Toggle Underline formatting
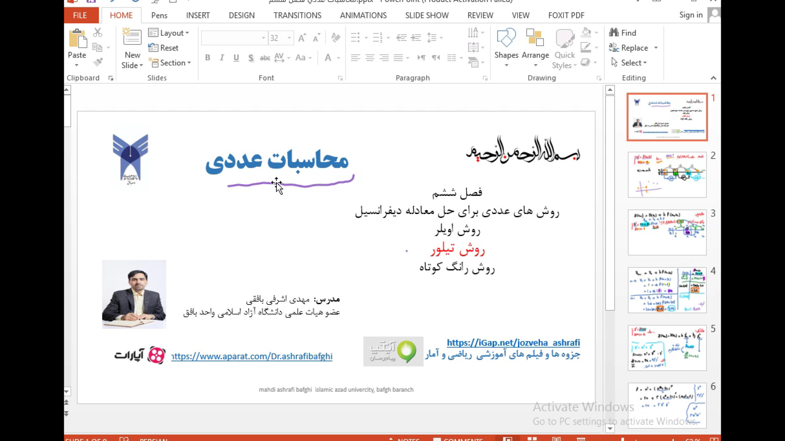Screen dimensions: 785x441 236,58
